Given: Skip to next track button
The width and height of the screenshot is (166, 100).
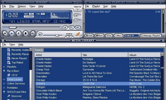Looking at the screenshot, I should click(x=33, y=33).
